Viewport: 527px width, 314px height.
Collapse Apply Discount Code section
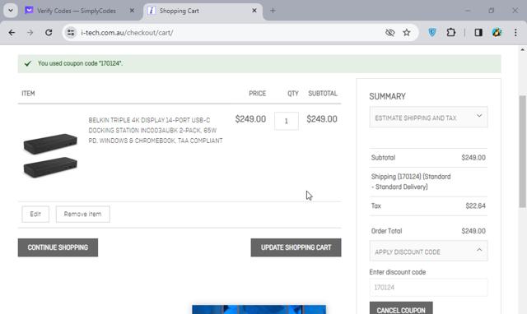428,251
